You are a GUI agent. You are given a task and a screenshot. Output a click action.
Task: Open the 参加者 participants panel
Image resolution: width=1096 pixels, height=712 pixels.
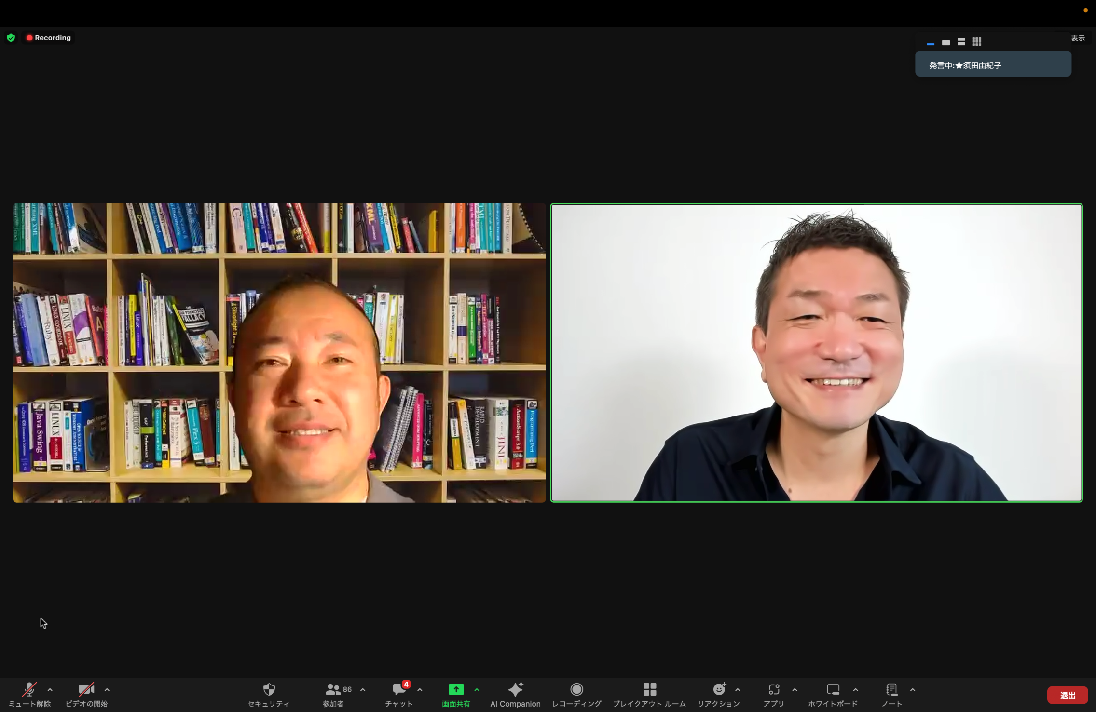[x=333, y=690]
